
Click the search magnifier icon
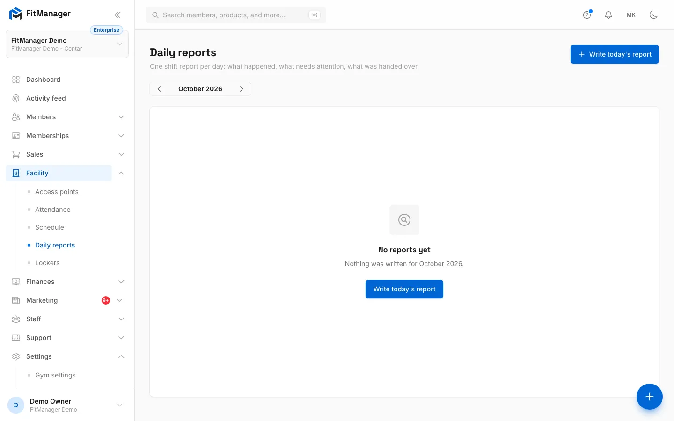[x=155, y=15]
